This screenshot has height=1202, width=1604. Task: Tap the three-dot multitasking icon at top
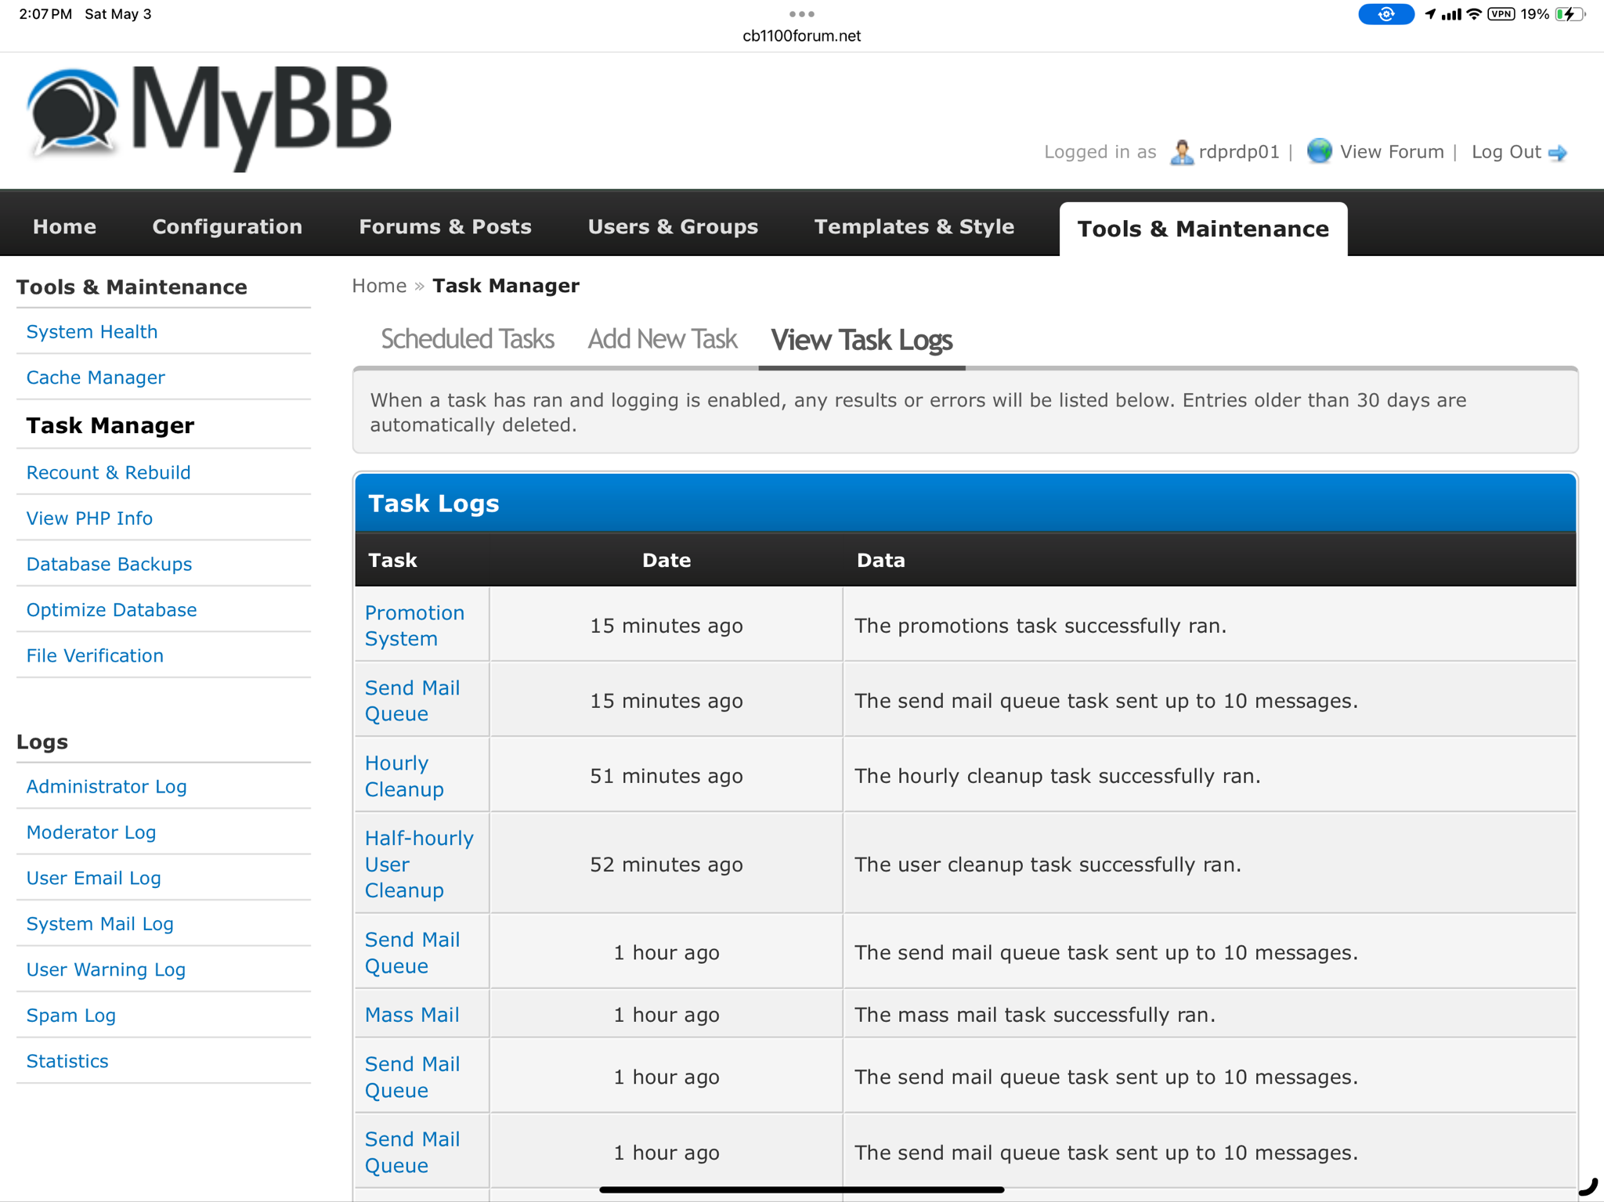pos(802,13)
